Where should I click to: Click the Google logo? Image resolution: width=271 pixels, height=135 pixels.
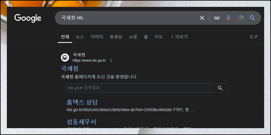point(28,18)
